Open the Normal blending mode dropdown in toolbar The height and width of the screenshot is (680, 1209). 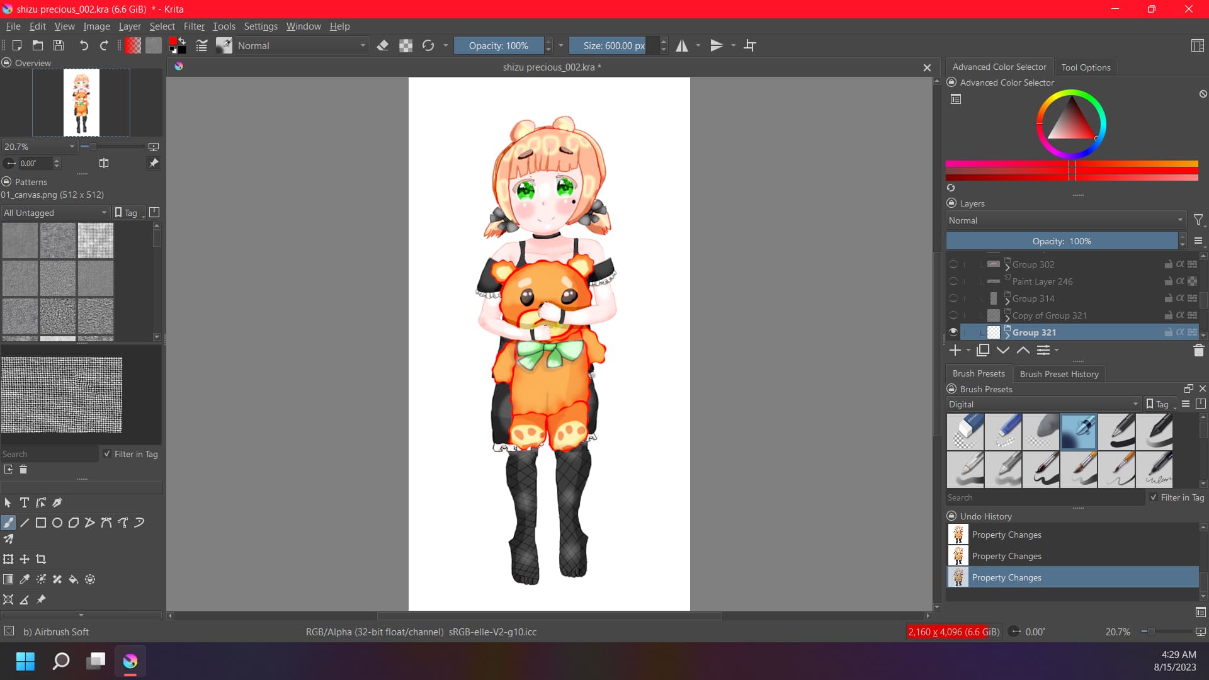pyautogui.click(x=301, y=45)
